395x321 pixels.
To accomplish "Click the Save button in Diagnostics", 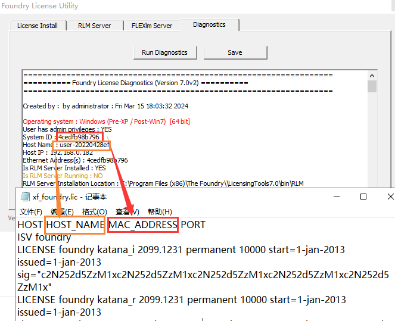I will [235, 52].
